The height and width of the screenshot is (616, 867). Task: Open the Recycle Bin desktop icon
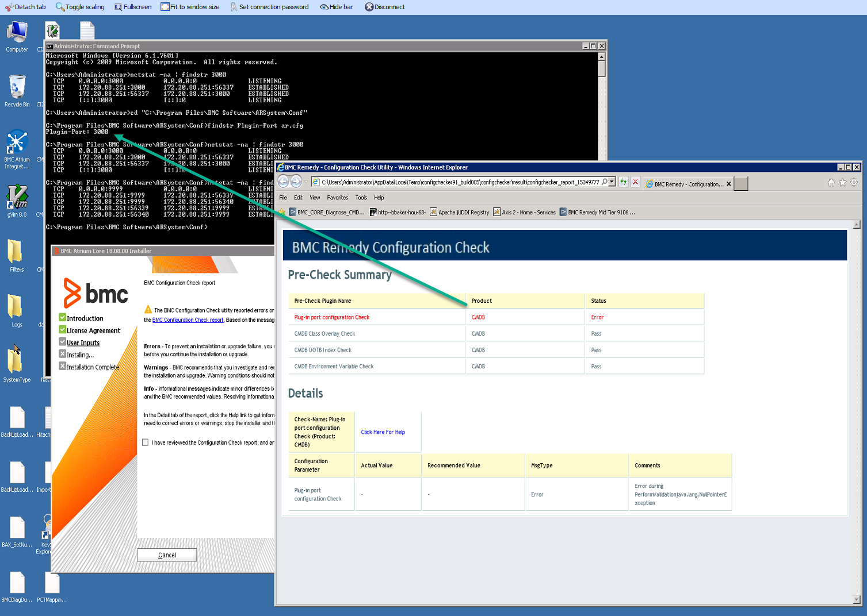(17, 91)
